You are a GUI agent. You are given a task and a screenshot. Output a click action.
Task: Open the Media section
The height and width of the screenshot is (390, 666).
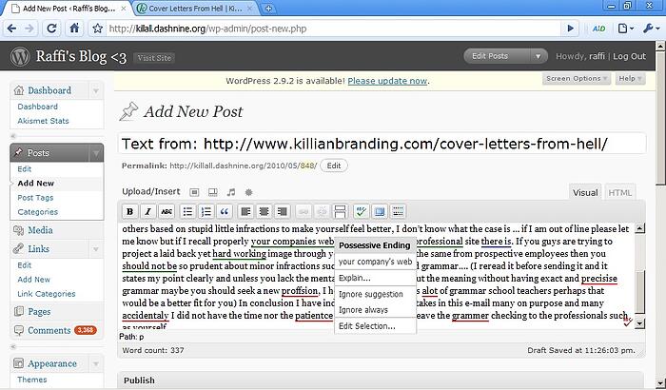coord(40,230)
